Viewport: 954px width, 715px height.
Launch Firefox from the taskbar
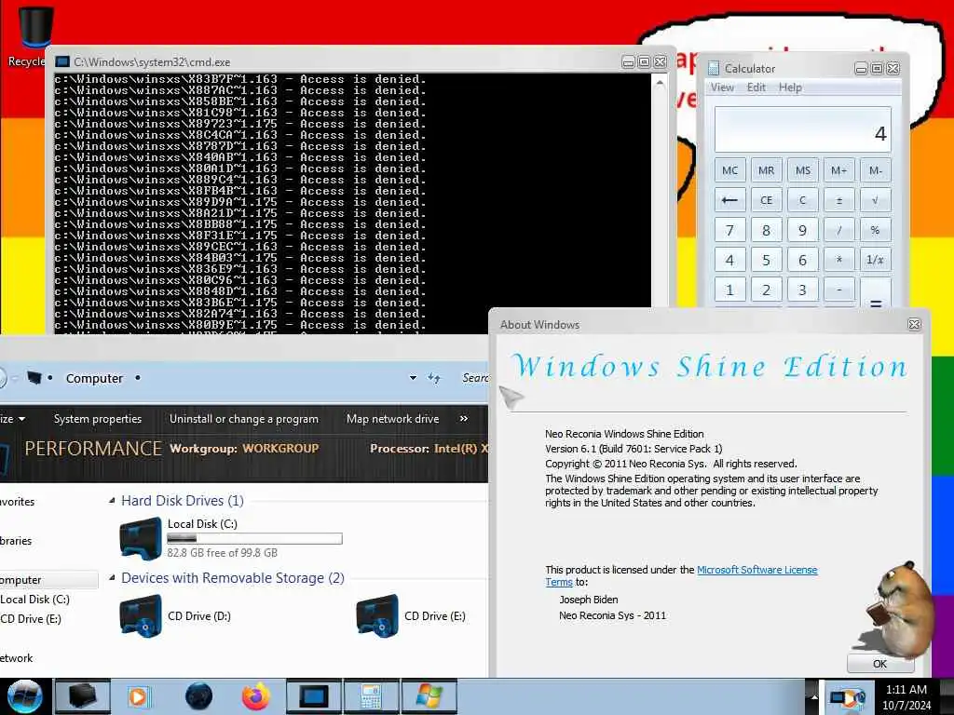(x=256, y=696)
